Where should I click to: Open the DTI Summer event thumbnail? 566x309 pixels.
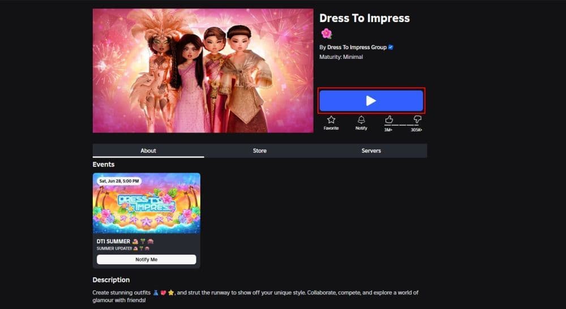[x=147, y=204]
